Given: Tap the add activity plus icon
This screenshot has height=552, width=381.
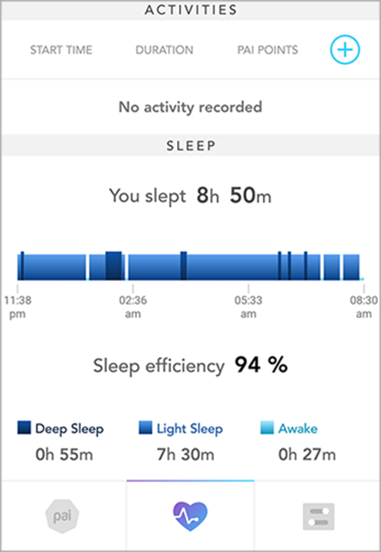Looking at the screenshot, I should pyautogui.click(x=345, y=49).
